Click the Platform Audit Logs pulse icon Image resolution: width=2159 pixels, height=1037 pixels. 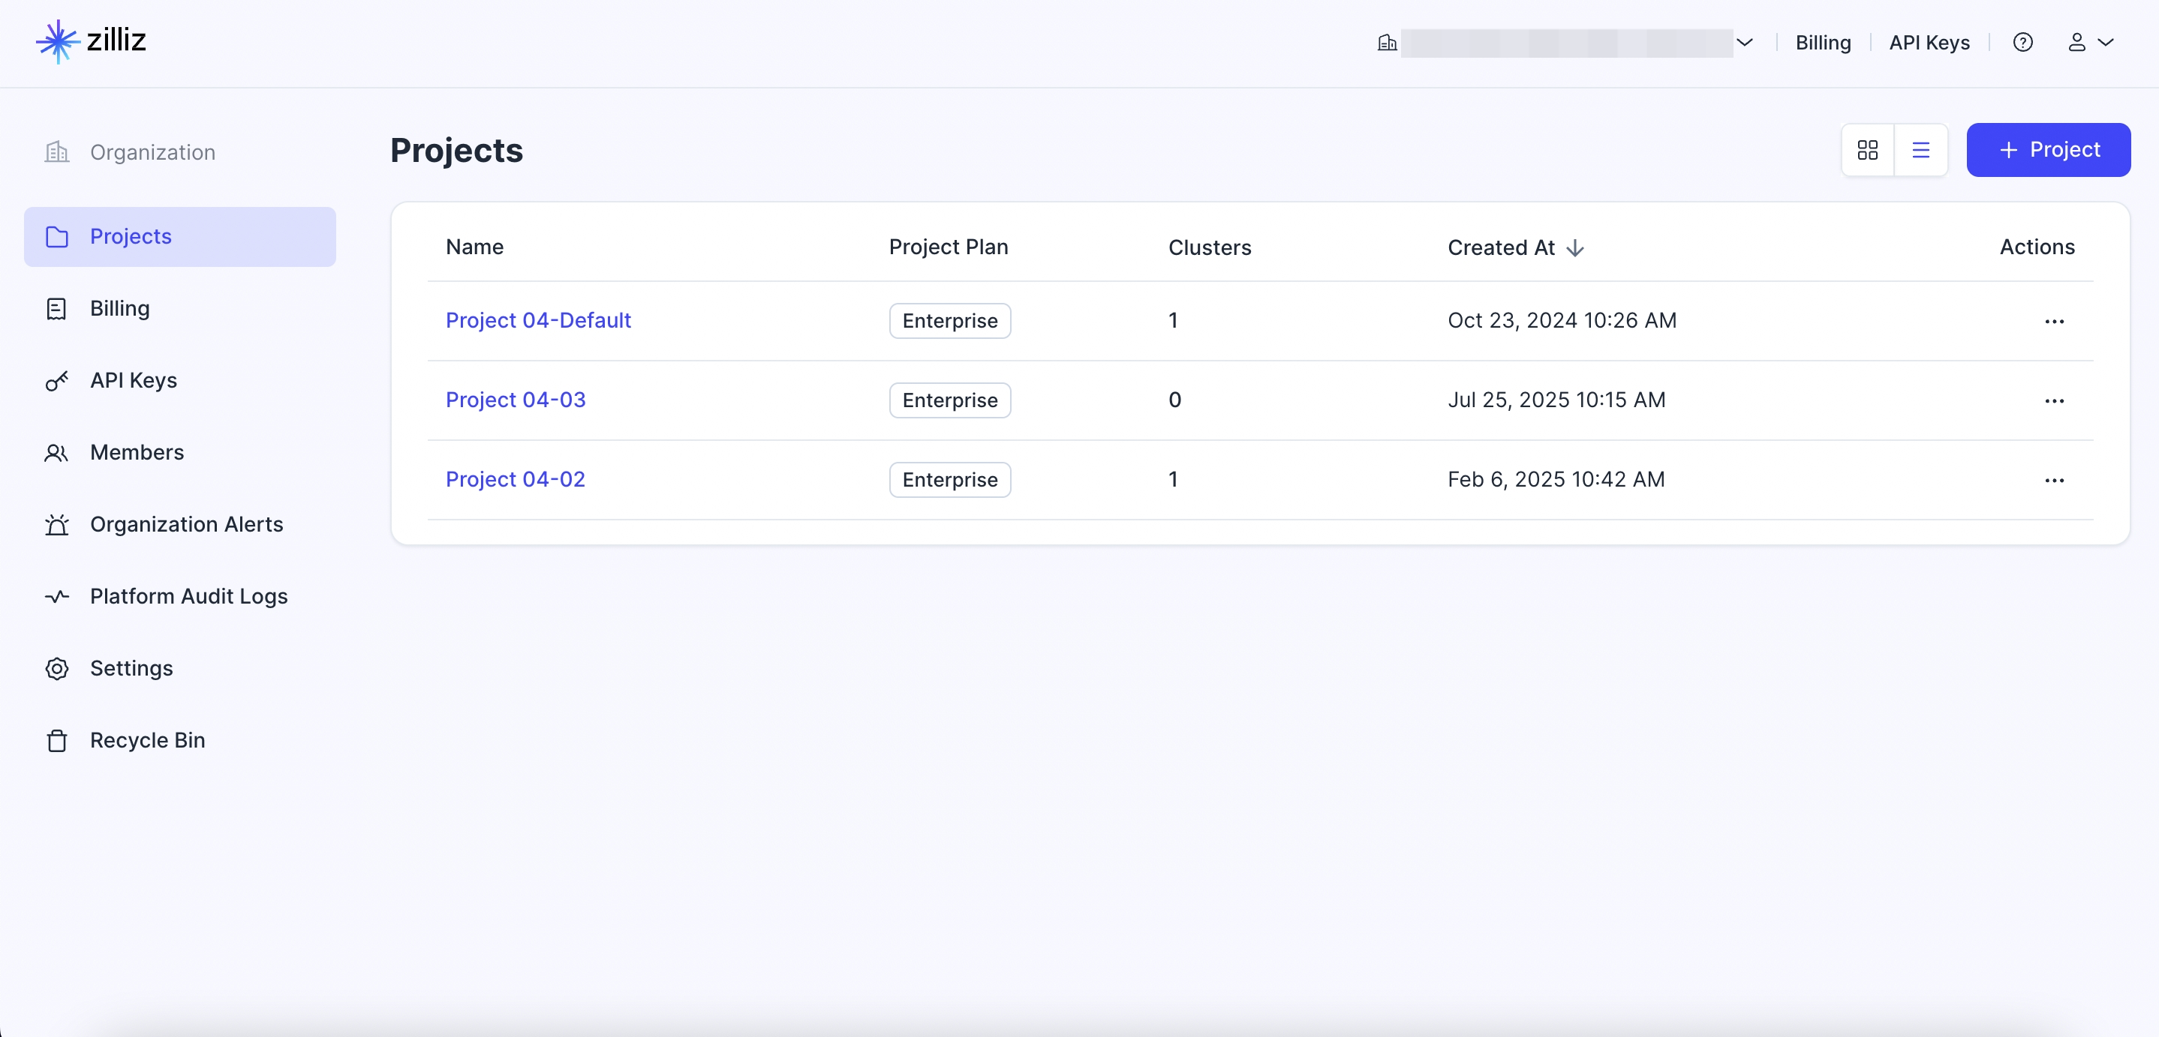(56, 596)
